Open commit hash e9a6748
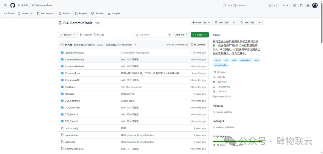The image size is (323, 154). click(170, 45)
